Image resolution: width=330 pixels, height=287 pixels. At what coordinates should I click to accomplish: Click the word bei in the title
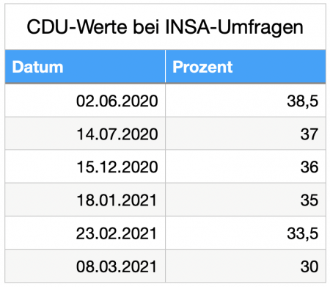click(146, 26)
